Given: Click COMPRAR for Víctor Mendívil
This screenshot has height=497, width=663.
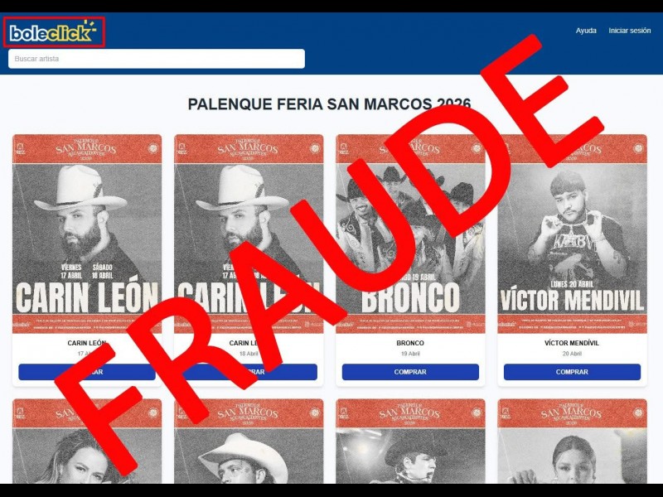Looking at the screenshot, I should pyautogui.click(x=572, y=372).
